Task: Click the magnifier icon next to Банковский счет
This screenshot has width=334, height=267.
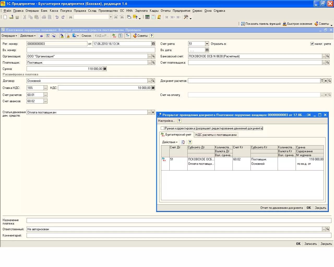Action: coord(328,56)
